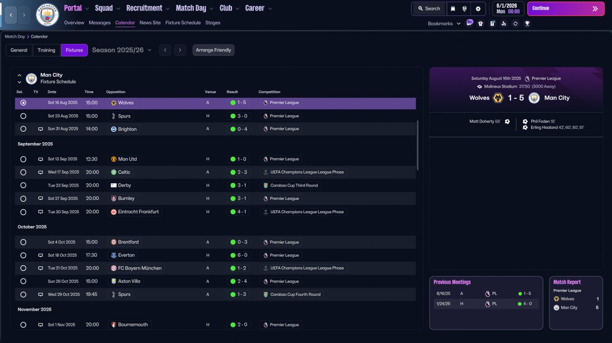This screenshot has height=343, width=612.
Task: Click the shirt icon in bookmarks bar
Action: [x=481, y=23]
